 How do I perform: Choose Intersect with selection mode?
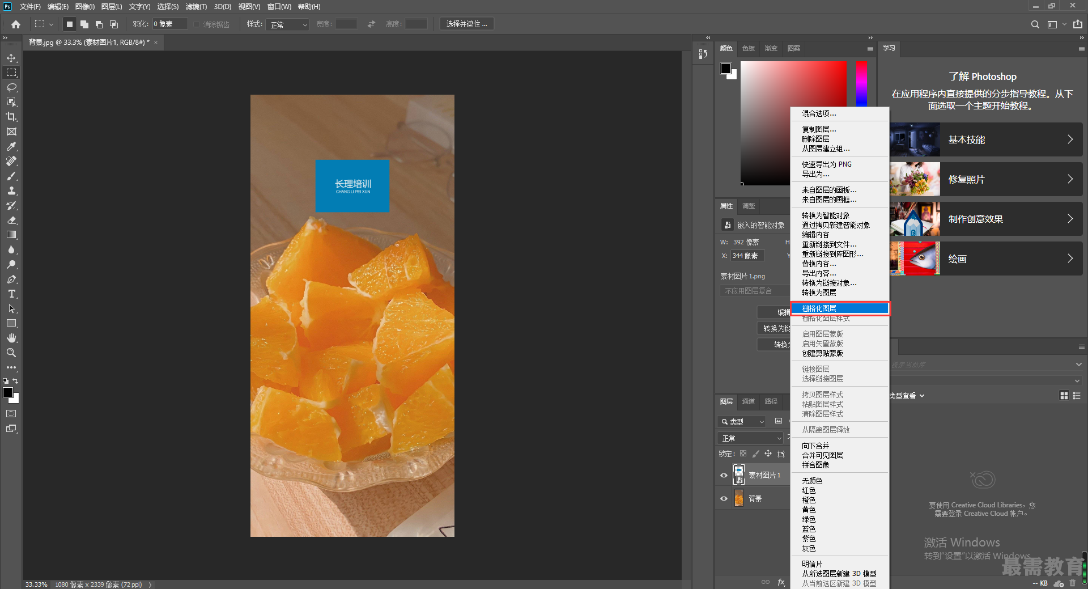point(114,24)
